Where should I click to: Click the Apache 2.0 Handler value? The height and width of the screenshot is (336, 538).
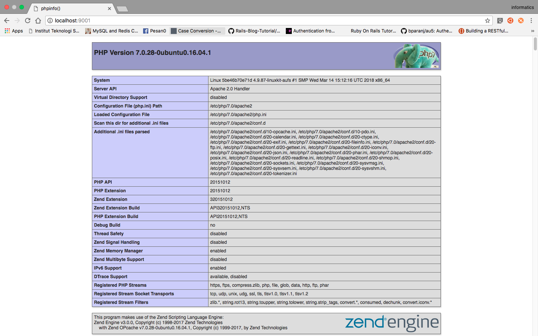pos(230,89)
